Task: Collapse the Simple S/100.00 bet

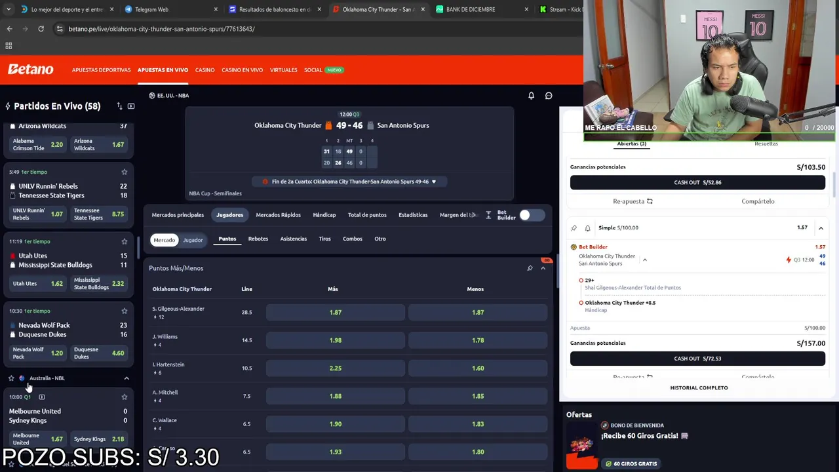Action: [x=821, y=228]
